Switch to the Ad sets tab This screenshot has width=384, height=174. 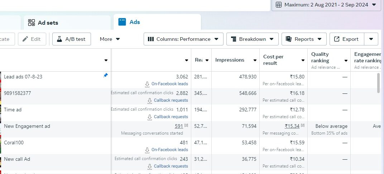48,23
